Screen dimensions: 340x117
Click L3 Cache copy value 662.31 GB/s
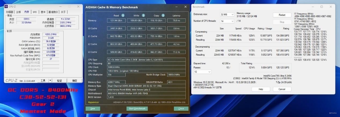(156, 52)
